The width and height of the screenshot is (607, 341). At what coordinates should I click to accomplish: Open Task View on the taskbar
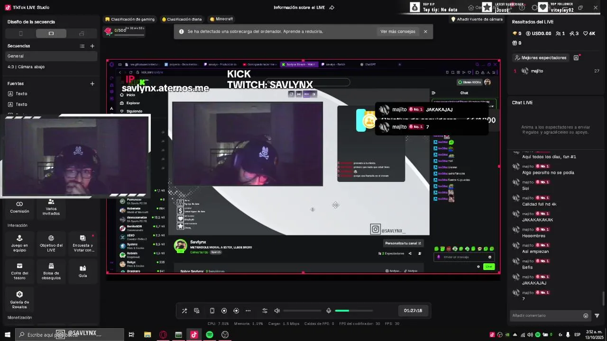[x=131, y=335]
